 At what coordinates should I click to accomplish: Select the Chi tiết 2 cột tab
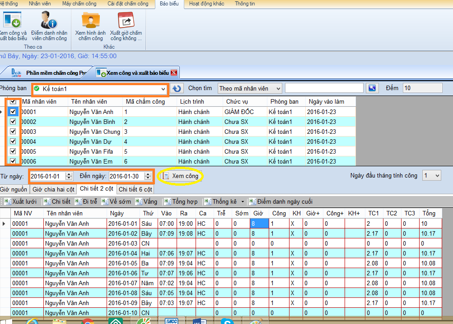97,189
